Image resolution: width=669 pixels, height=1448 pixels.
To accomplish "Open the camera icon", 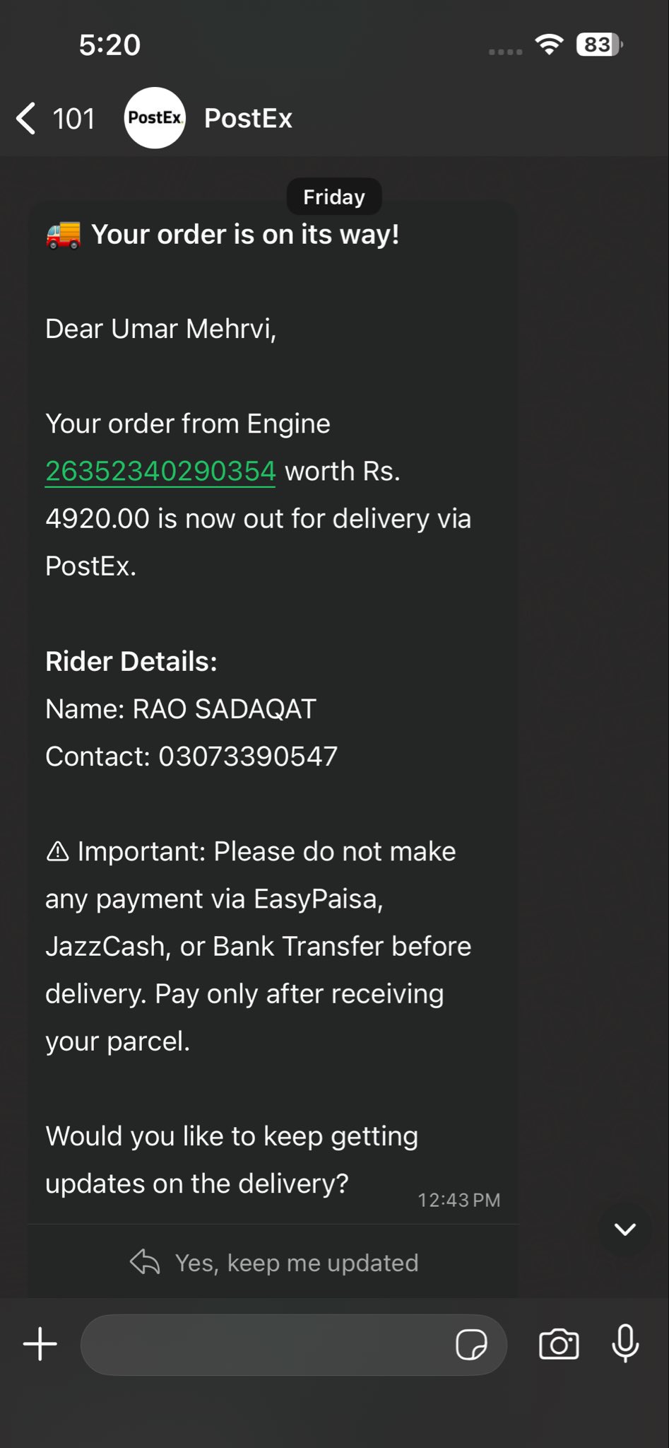I will tap(559, 1344).
